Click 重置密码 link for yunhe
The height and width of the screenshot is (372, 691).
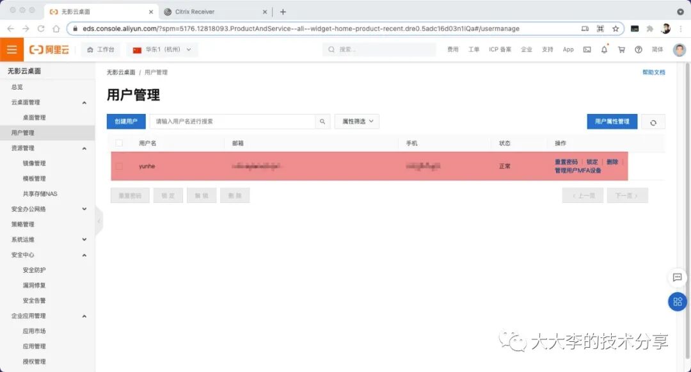point(566,162)
